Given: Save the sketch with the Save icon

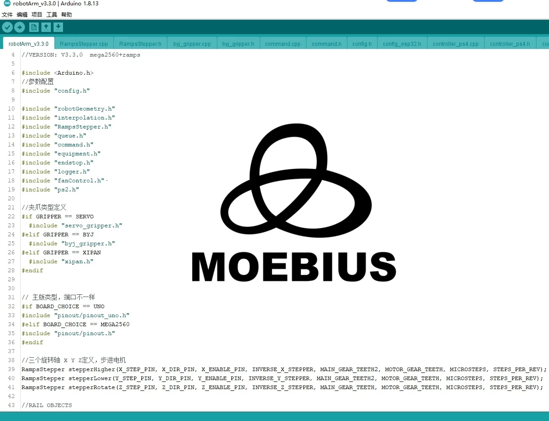Looking at the screenshot, I should [58, 27].
